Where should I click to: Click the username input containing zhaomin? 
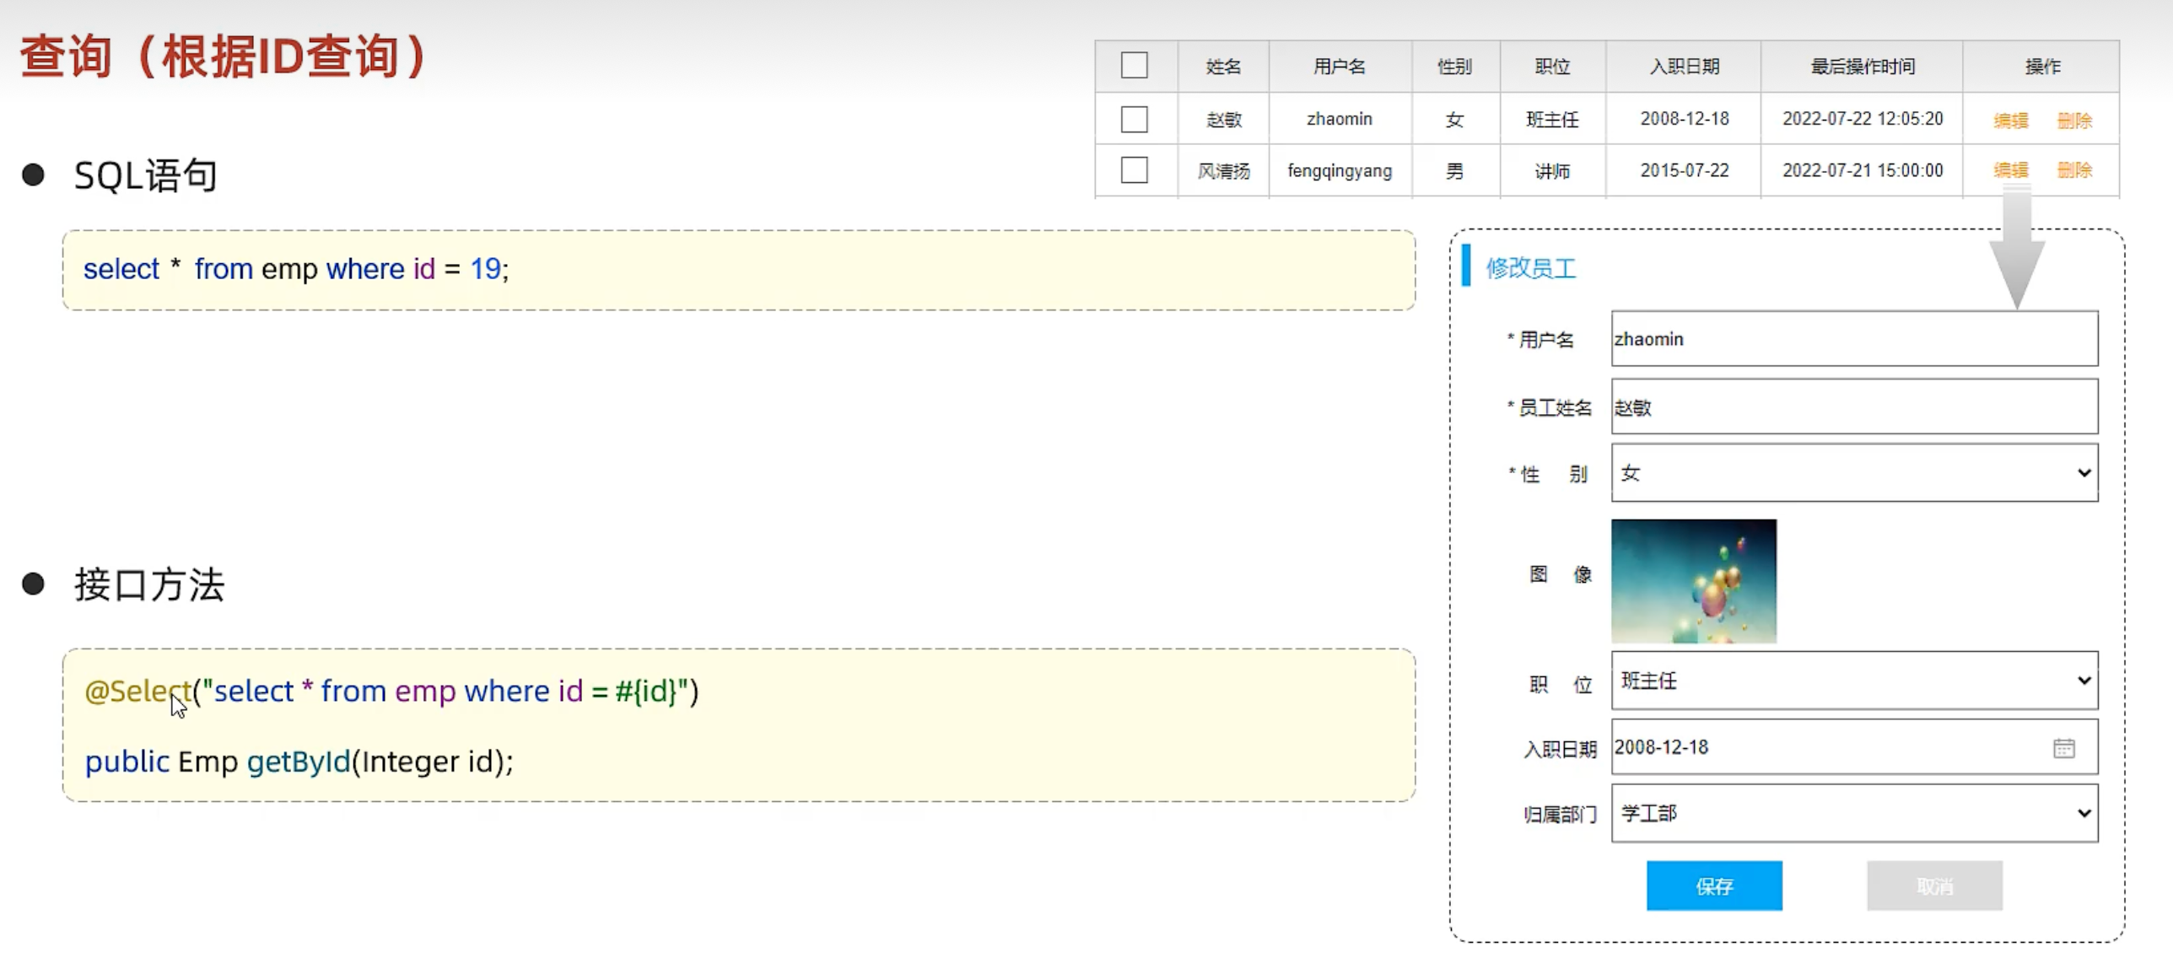(1853, 339)
